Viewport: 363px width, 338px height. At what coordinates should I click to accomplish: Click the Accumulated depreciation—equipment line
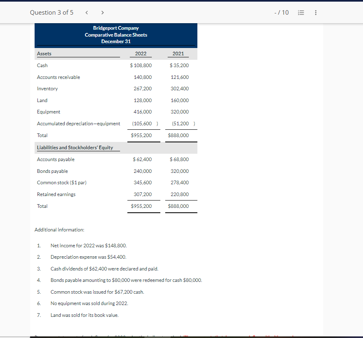(79, 123)
